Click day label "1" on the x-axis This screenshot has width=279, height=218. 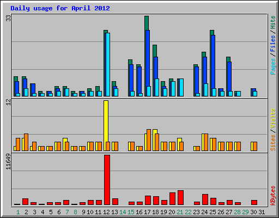[18, 212]
